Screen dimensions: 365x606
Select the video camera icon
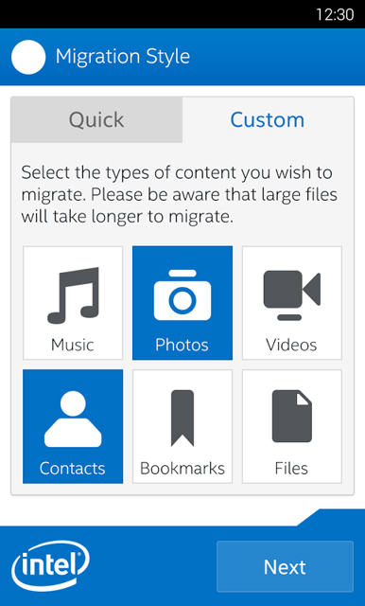click(291, 295)
